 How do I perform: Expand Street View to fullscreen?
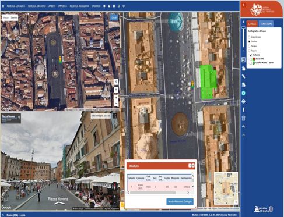pyautogui.click(x=115, y=116)
